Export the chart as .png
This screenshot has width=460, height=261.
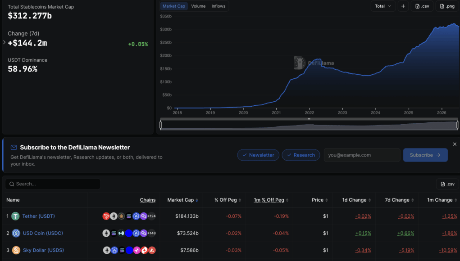coord(447,6)
